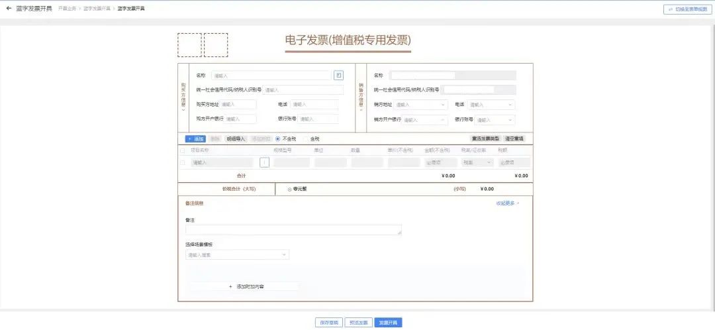Focus the 备注 textarea
This screenshot has height=330, width=715.
(294, 230)
